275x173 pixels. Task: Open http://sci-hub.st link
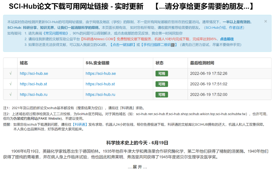pyautogui.click(x=33, y=84)
